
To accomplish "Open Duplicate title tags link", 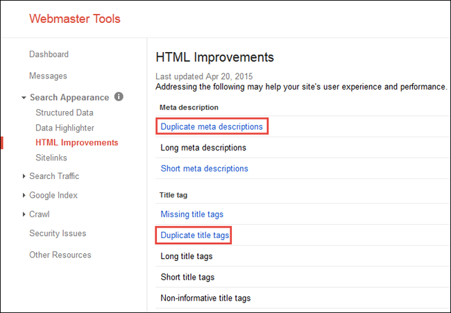I will 195,235.
